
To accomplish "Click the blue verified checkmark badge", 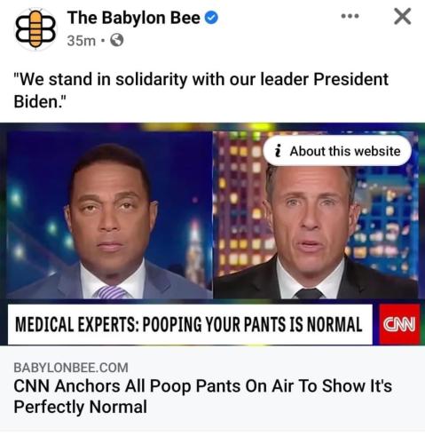I will point(211,18).
